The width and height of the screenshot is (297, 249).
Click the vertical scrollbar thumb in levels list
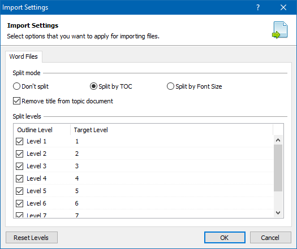(278, 168)
